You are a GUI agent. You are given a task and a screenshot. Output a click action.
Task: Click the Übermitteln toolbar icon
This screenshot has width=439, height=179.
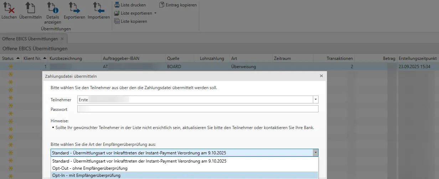coord(30,11)
